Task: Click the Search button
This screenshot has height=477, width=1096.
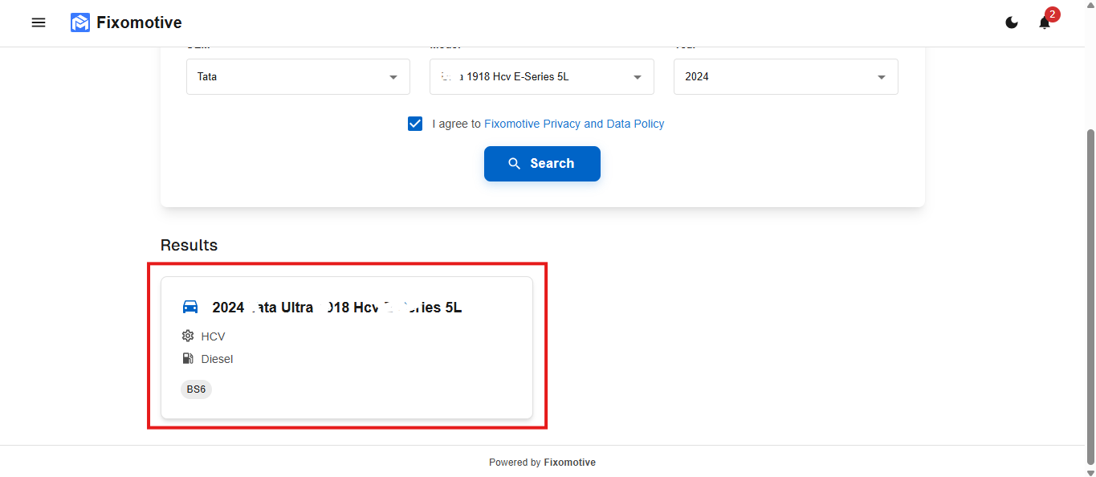Action: pyautogui.click(x=542, y=163)
